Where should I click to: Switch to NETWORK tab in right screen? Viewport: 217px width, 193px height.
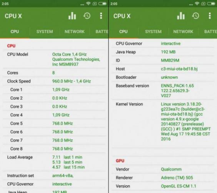183,32
